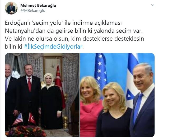This screenshot has height=140, width=177.
Task: Open the tweet options chevron menu
Action: click(x=153, y=5)
